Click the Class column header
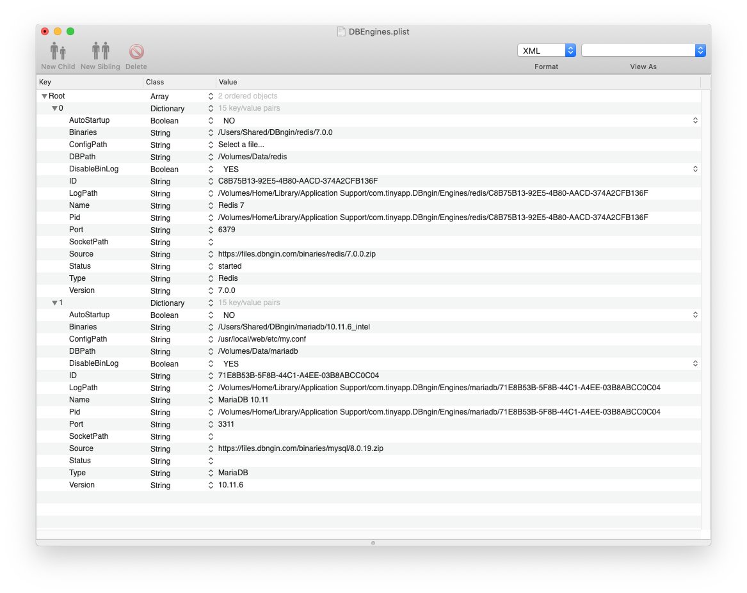 pos(179,82)
